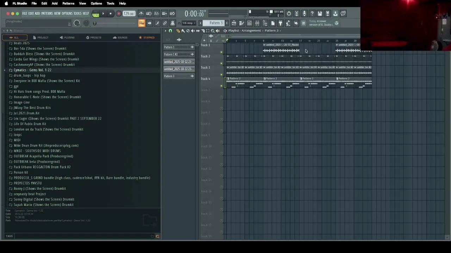451x253 pixels.
Task: Click the audio editor scissors icon
Action: pyautogui.click(x=297, y=13)
